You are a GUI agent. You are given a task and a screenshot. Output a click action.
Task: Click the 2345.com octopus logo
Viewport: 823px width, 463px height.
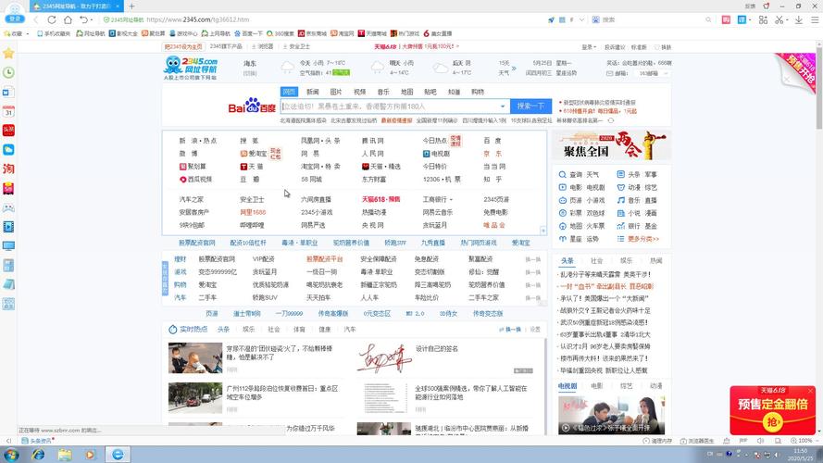click(x=191, y=69)
